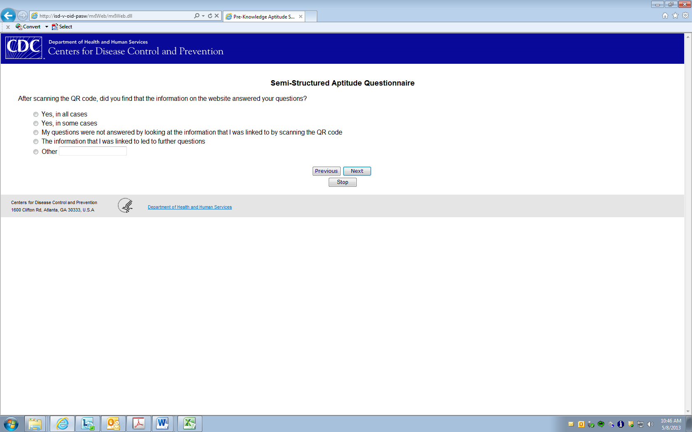The height and width of the screenshot is (432, 692).
Task: Expand the Convert dropdown arrow
Action: [47, 27]
